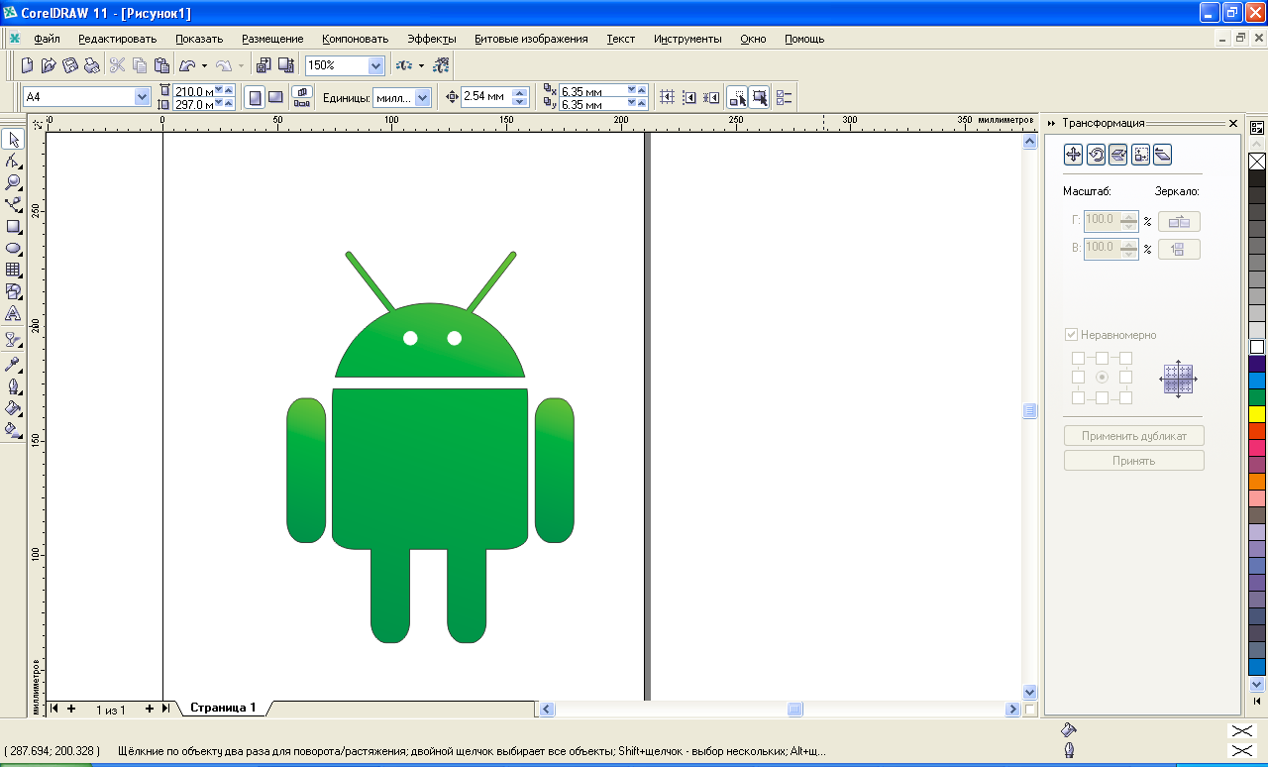Image resolution: width=1268 pixels, height=767 pixels.
Task: Increase the nudge offset 2.54 mm spinner
Action: click(x=521, y=92)
